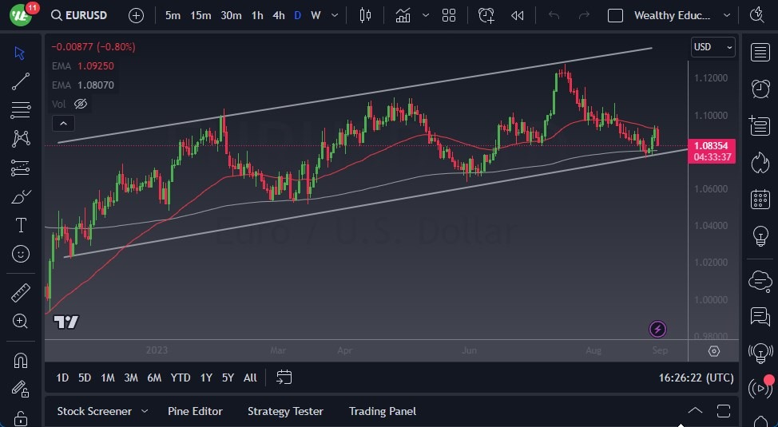Open the indicators chart icon
This screenshot has height=427, width=778.
point(403,15)
